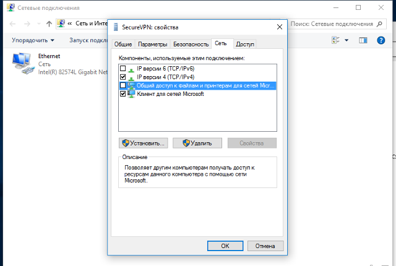Click Сеть и Интернет breadcrumb in address bar
396x266 pixels.
[92, 24]
